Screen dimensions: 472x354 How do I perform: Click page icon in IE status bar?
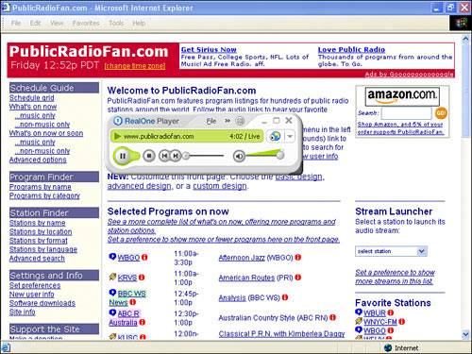click(6, 347)
